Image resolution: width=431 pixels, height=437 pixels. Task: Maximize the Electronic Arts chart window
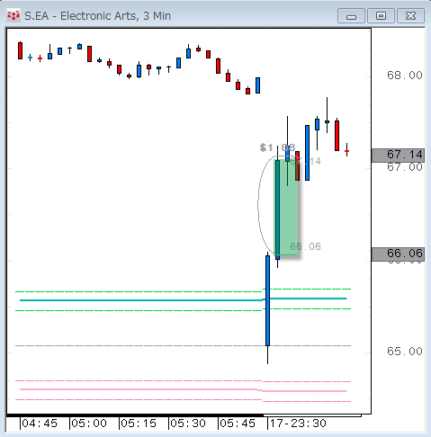pos(381,16)
